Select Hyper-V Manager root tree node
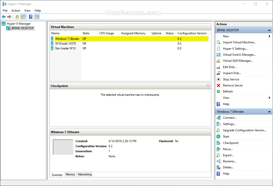The image size is (273, 186). click(19, 24)
